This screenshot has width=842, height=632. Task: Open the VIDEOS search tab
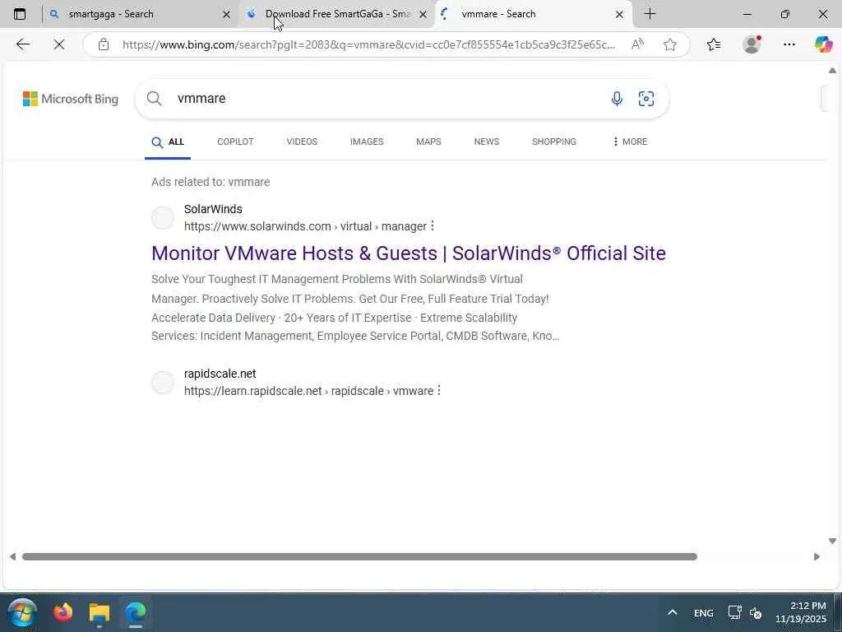point(302,142)
